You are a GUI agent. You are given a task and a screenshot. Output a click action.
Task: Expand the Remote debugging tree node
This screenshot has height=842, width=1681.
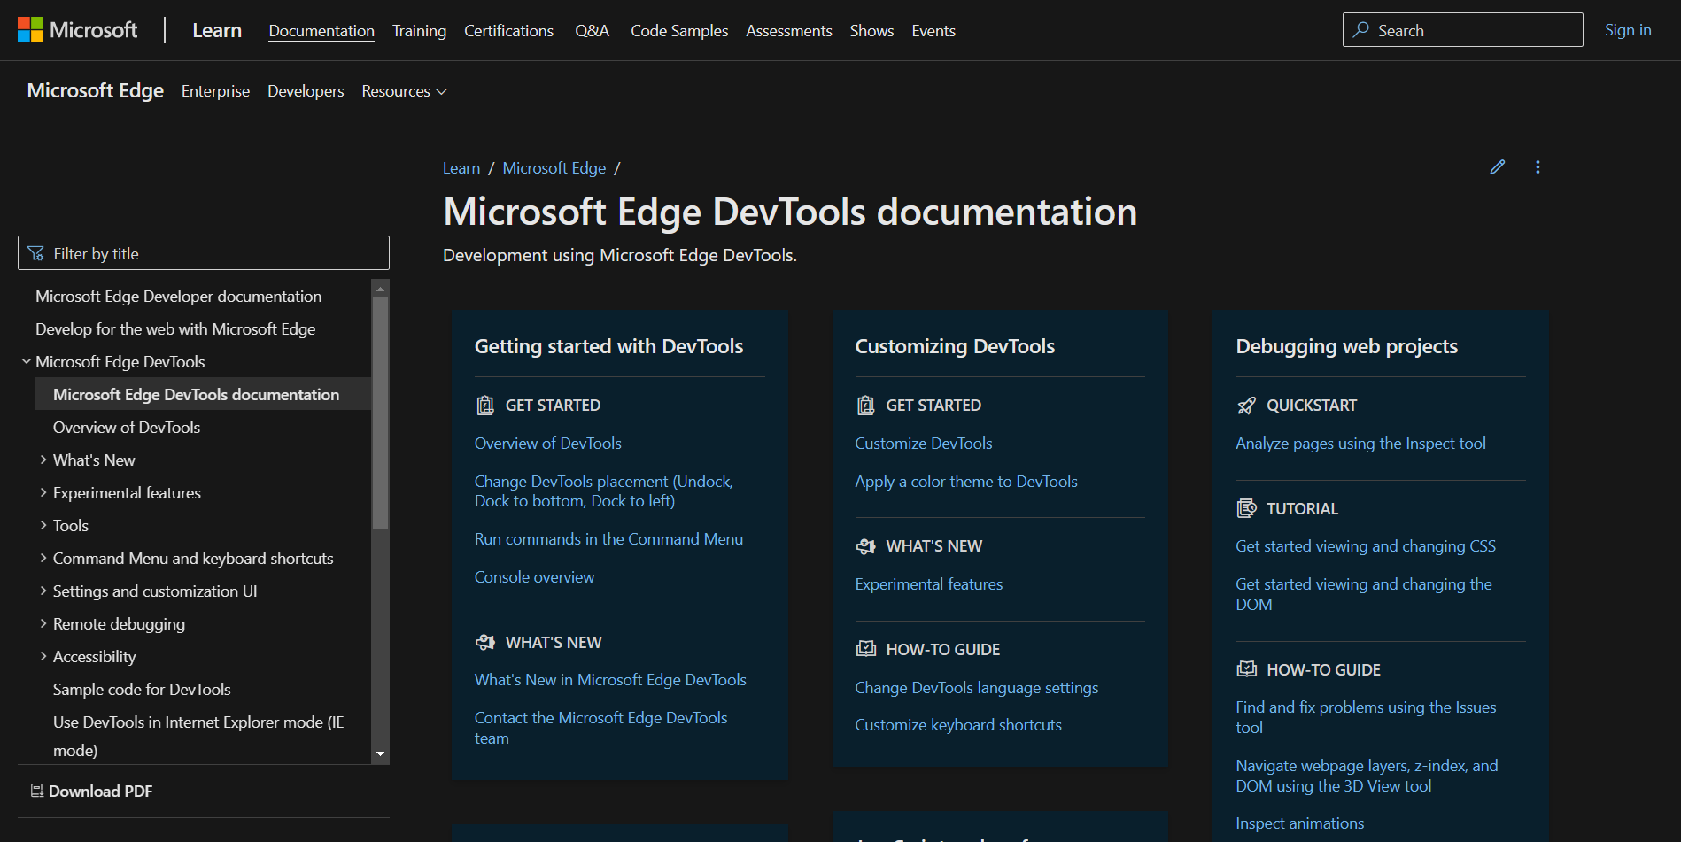43,623
